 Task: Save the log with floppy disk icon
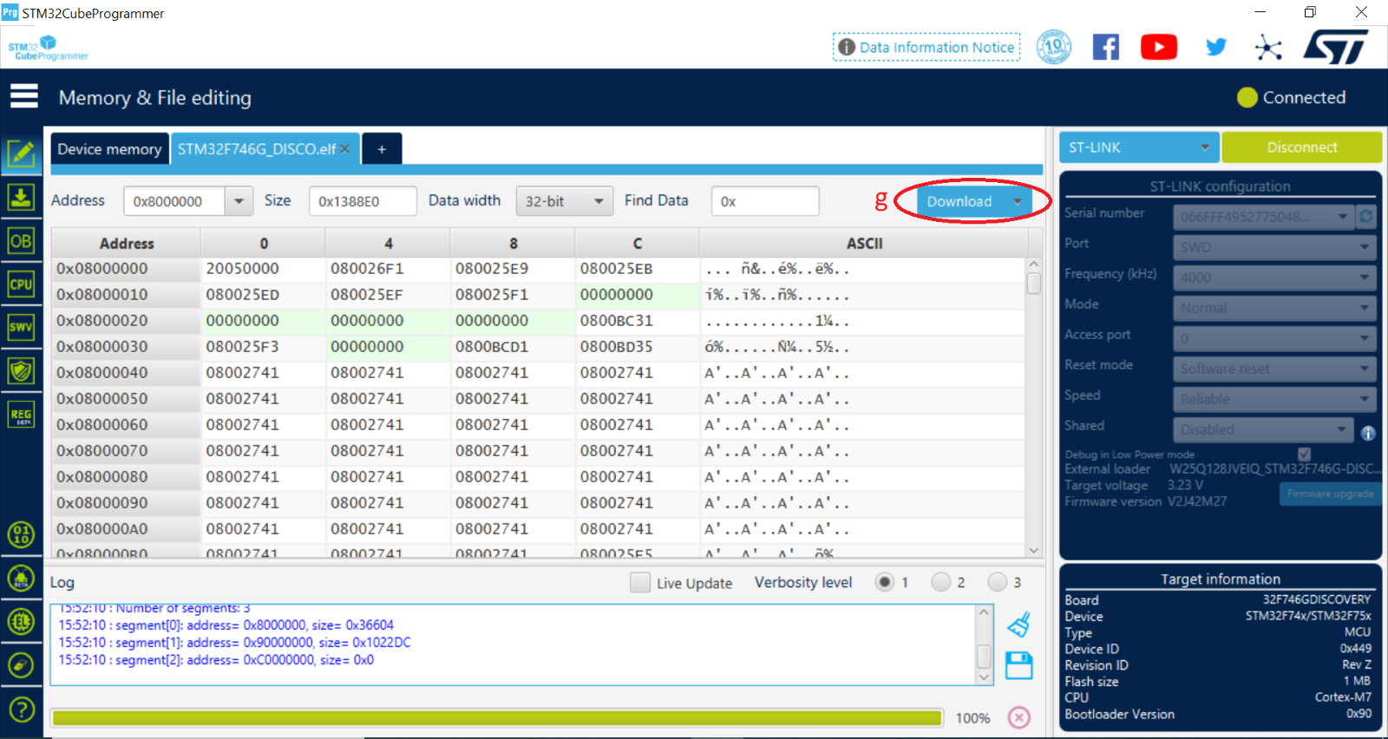coord(1019,665)
